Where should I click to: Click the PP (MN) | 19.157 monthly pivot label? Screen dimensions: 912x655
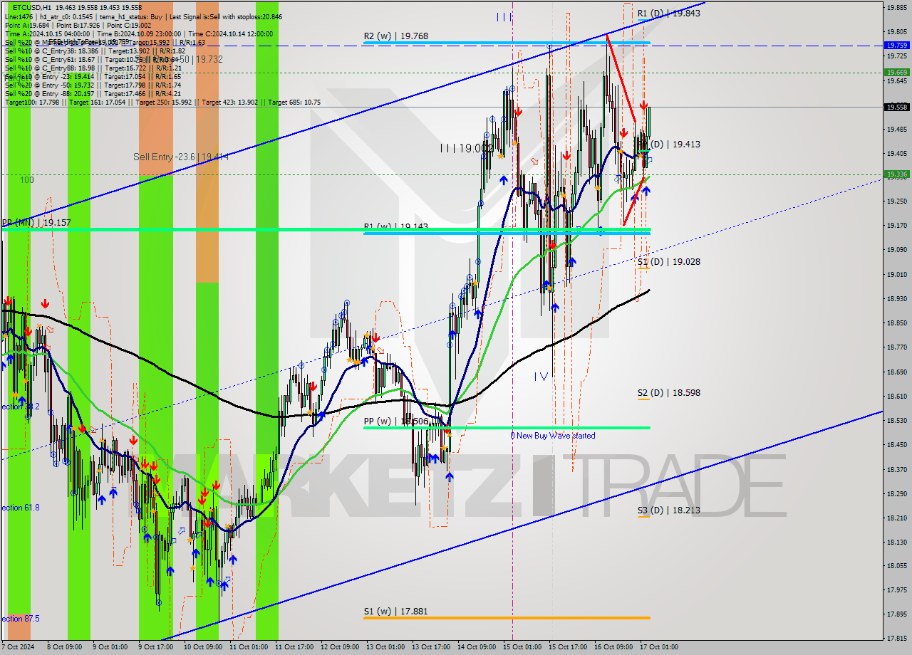(x=36, y=223)
